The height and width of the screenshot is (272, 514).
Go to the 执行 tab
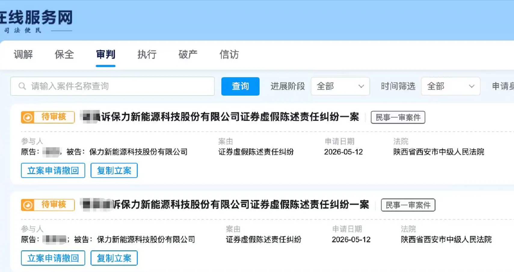147,55
